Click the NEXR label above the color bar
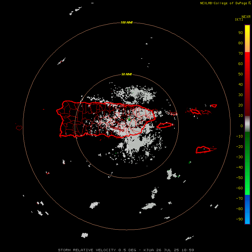The image size is (252, 252). (246, 17)
